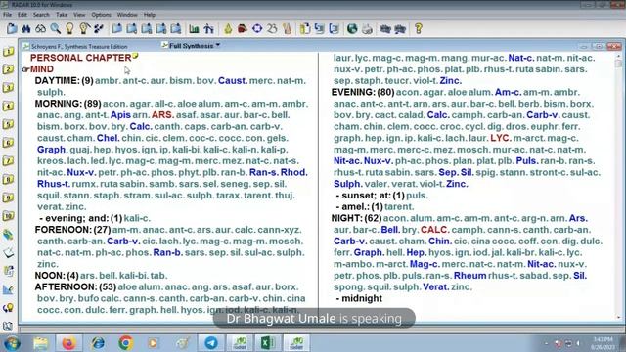The width and height of the screenshot is (626, 352).
Task: Select the DAYTIME: (9) rubric
Action: pos(64,80)
